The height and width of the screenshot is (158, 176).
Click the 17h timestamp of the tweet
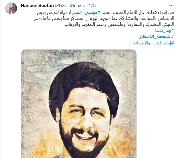(92, 5)
